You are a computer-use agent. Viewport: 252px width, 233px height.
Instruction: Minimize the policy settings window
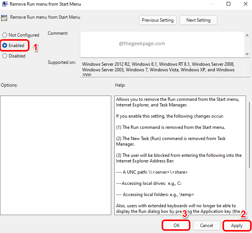pyautogui.click(x=211, y=4)
